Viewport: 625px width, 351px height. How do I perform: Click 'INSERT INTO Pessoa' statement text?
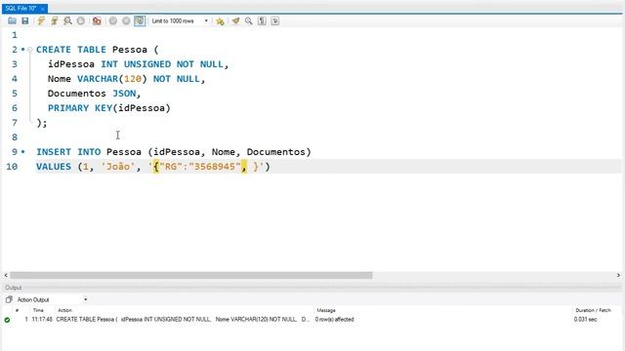(89, 152)
